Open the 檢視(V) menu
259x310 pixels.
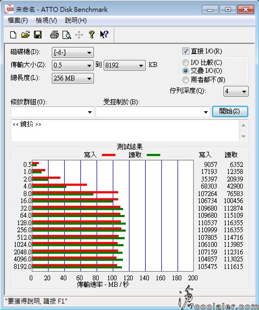[46, 21]
